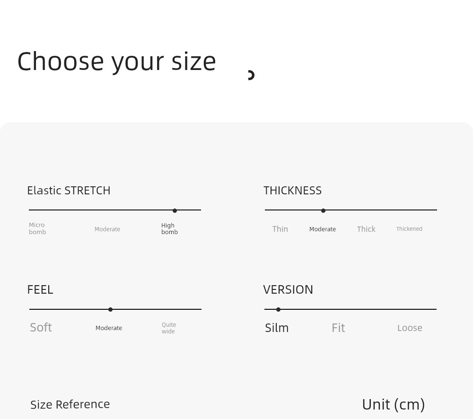Click the VERSION slider dot
473x419 pixels.
278,309
